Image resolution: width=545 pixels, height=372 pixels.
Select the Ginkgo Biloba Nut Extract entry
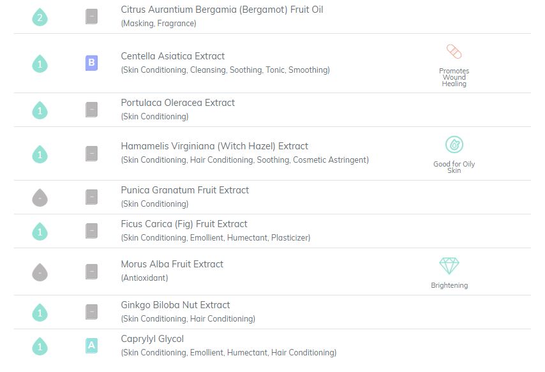pos(175,305)
